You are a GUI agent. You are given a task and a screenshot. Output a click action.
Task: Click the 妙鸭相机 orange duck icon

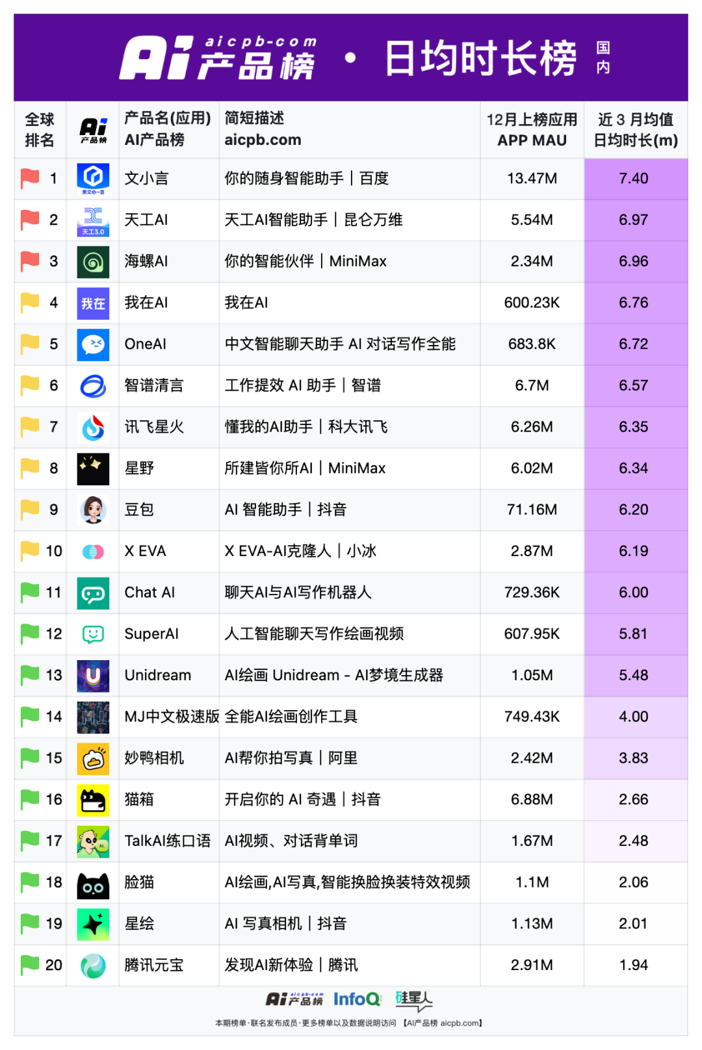pos(93,758)
